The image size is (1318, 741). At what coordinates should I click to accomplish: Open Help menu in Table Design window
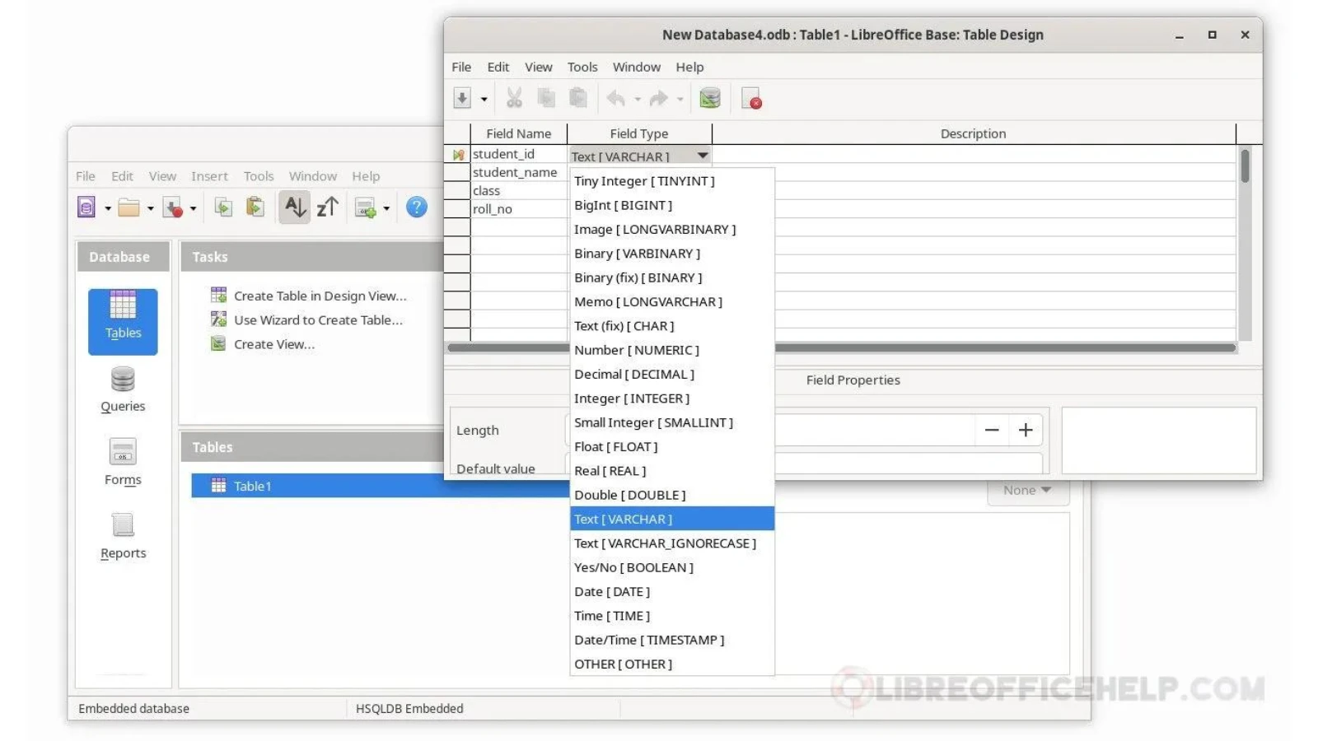point(689,68)
